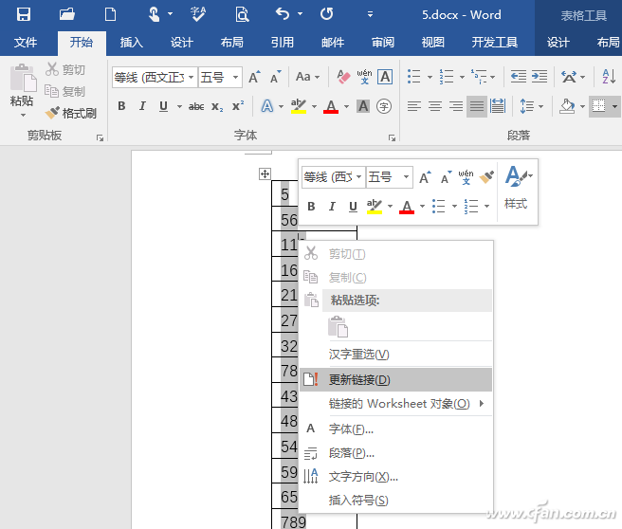Choose 更新链接(D) in the context menu
The width and height of the screenshot is (622, 529).
pyautogui.click(x=395, y=379)
